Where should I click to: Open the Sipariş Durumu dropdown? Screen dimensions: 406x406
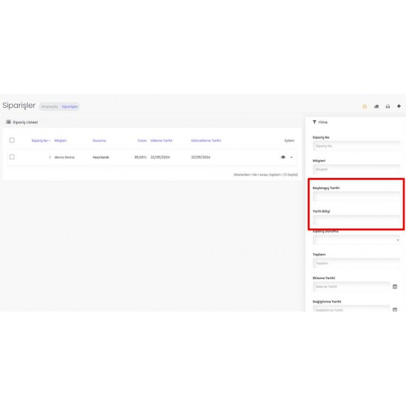pos(357,240)
